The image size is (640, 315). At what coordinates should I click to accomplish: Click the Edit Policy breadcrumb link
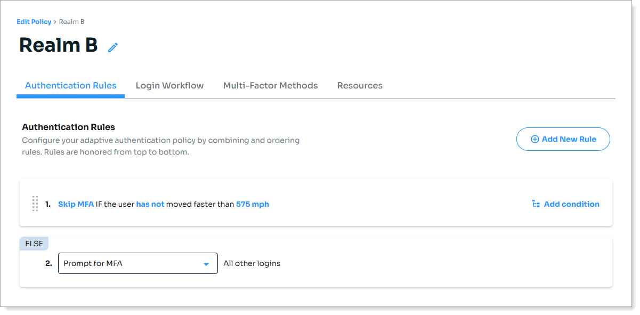pyautogui.click(x=34, y=22)
